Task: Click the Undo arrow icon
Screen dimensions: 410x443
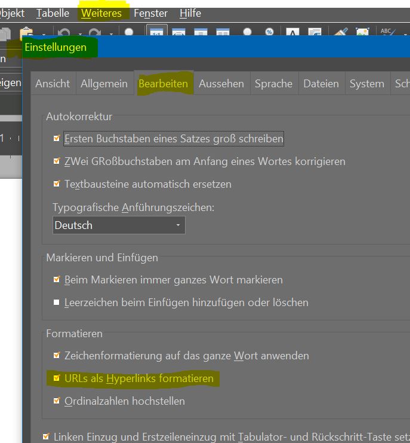Action: point(64,33)
